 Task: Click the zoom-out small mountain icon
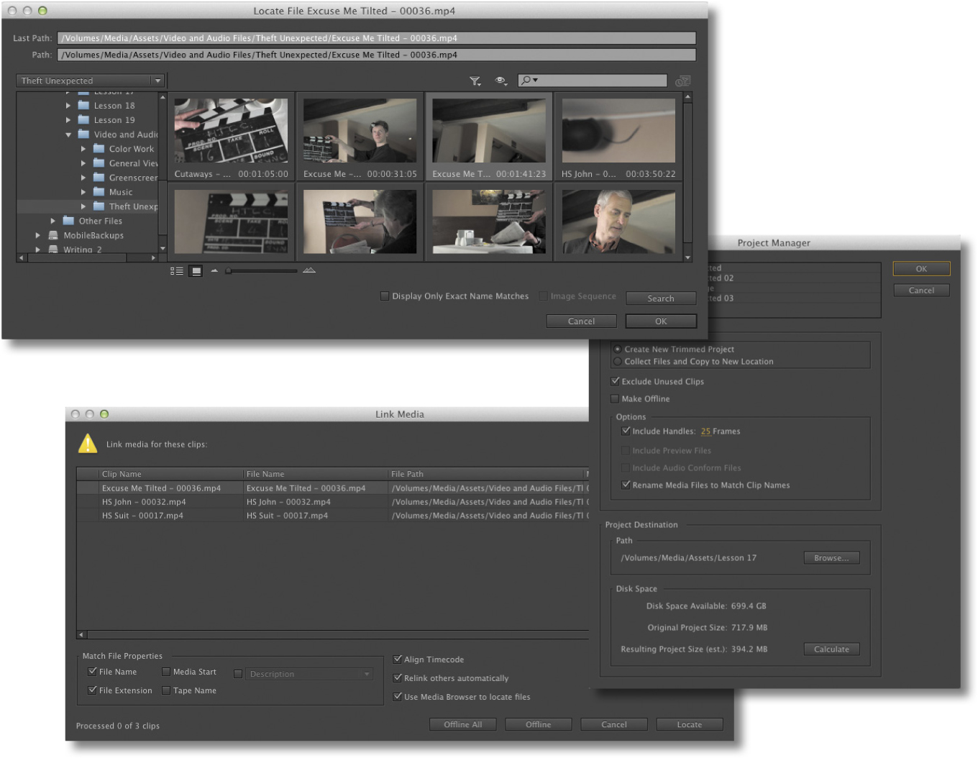click(x=214, y=271)
